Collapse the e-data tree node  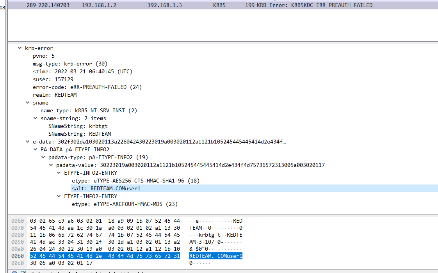point(27,142)
